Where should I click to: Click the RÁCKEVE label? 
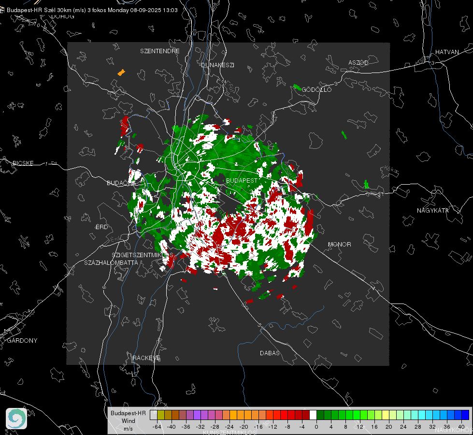[146, 358]
